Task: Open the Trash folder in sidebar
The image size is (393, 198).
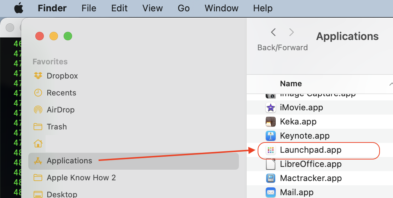Action: coord(57,127)
